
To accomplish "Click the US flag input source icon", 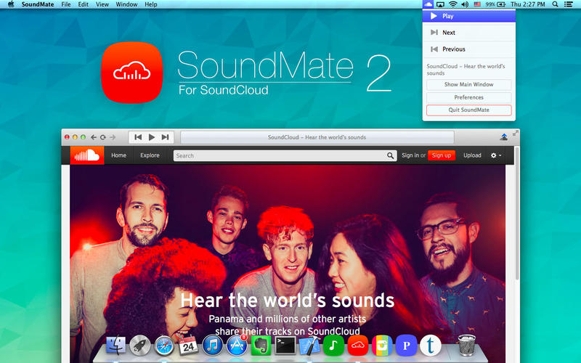I will tap(477, 4).
